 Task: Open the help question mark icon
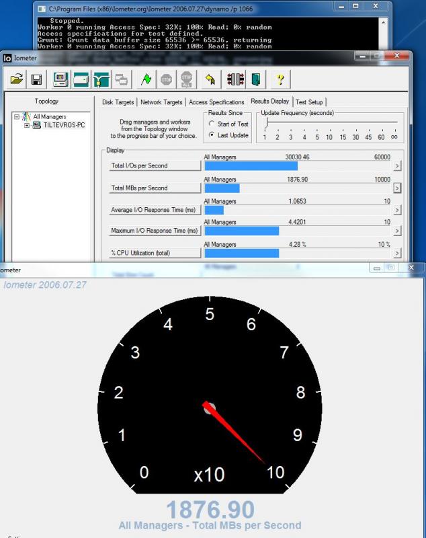(280, 79)
